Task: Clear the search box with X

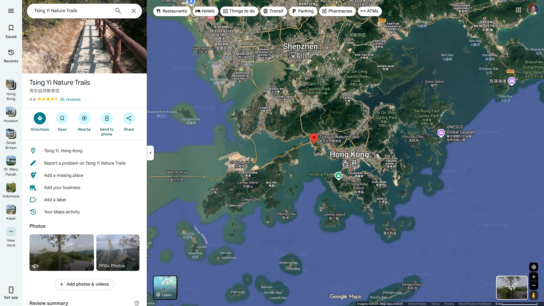Action: click(x=134, y=11)
